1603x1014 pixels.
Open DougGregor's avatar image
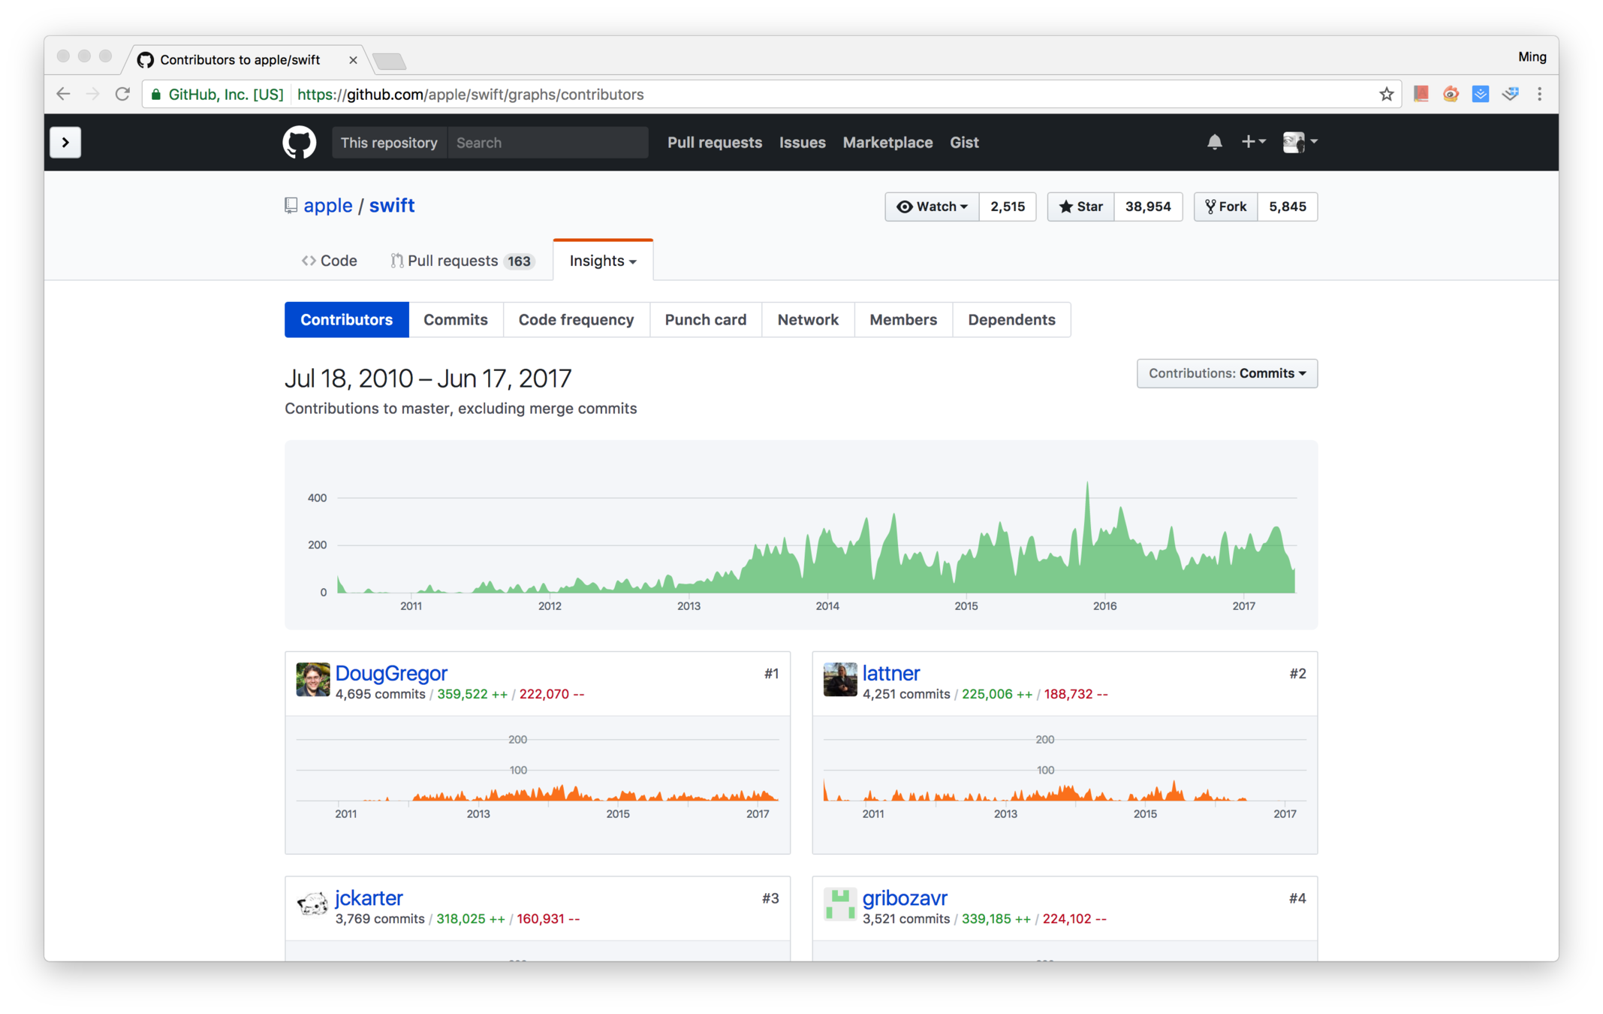(312, 680)
